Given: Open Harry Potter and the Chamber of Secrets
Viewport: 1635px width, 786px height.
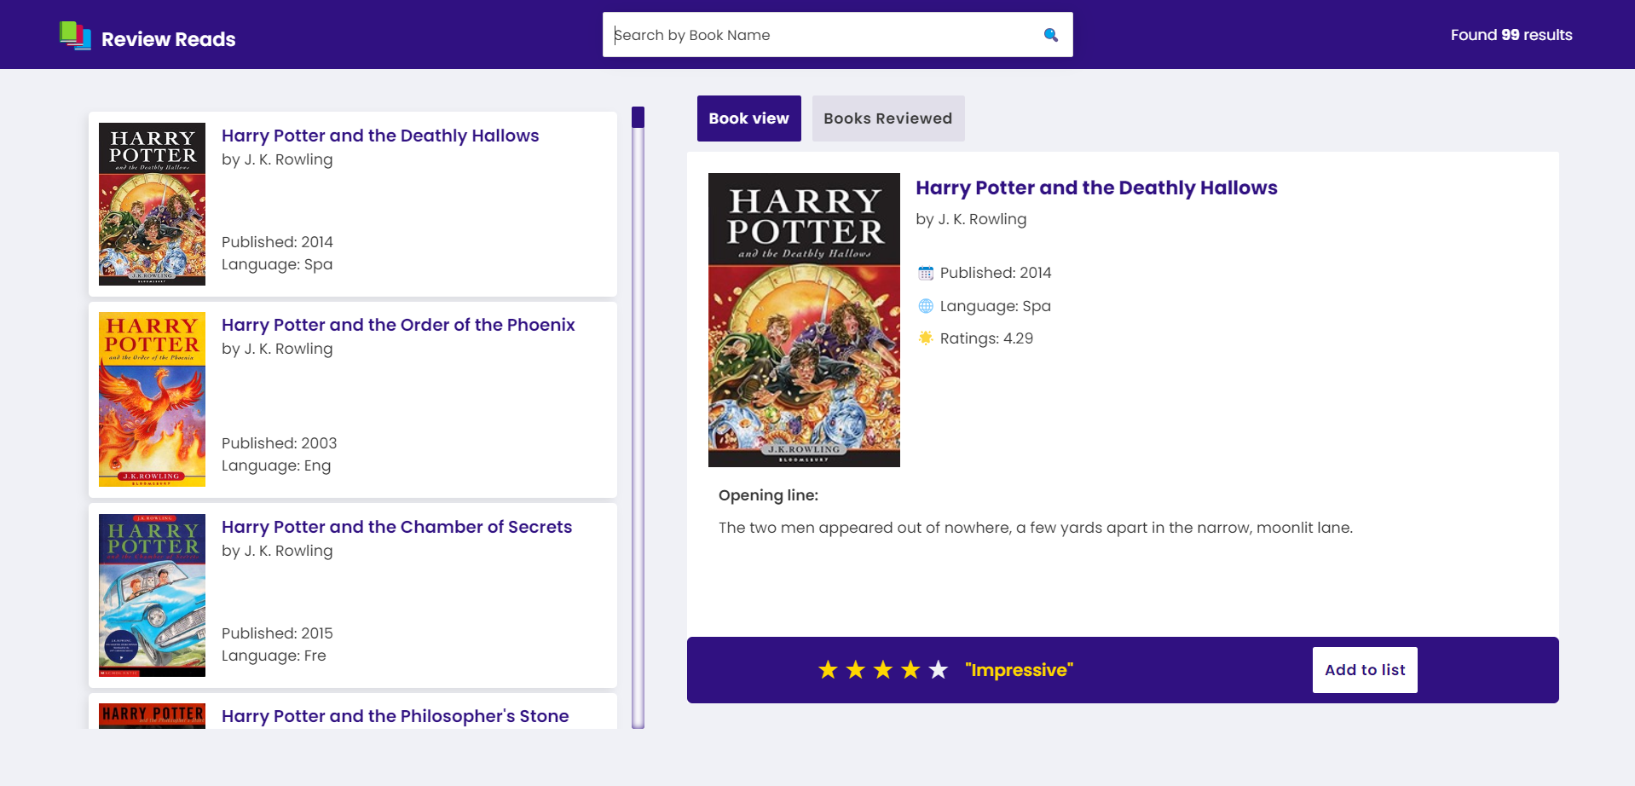Looking at the screenshot, I should tap(396, 527).
